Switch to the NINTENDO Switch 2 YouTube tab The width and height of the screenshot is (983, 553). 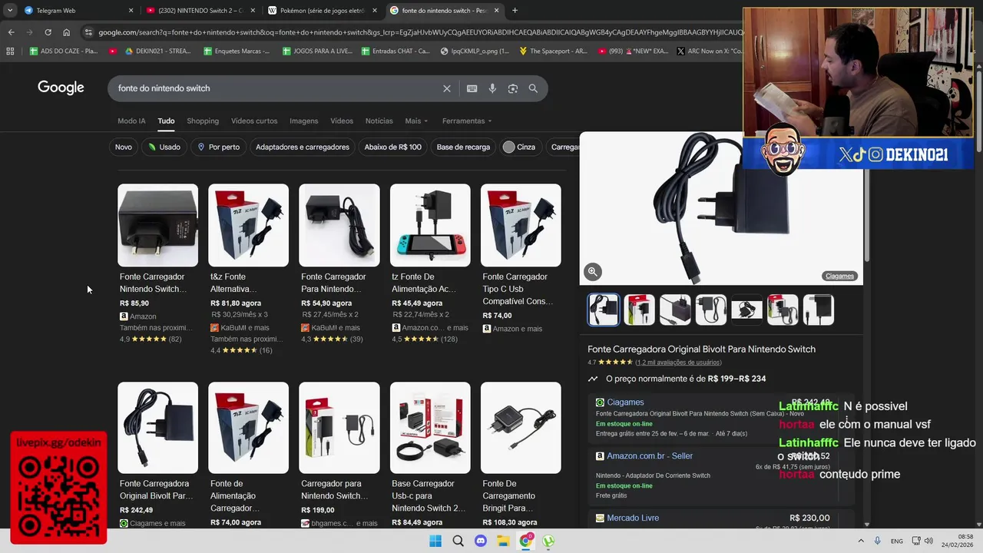[x=200, y=11]
